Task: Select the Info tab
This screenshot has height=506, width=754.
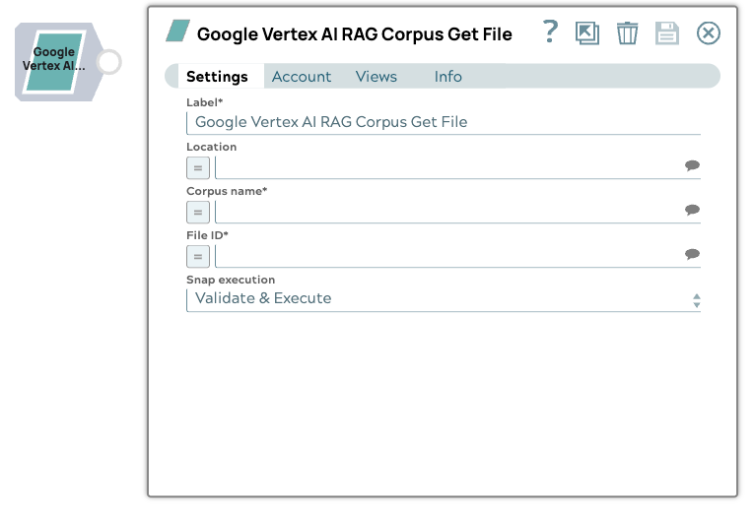Action: point(447,77)
